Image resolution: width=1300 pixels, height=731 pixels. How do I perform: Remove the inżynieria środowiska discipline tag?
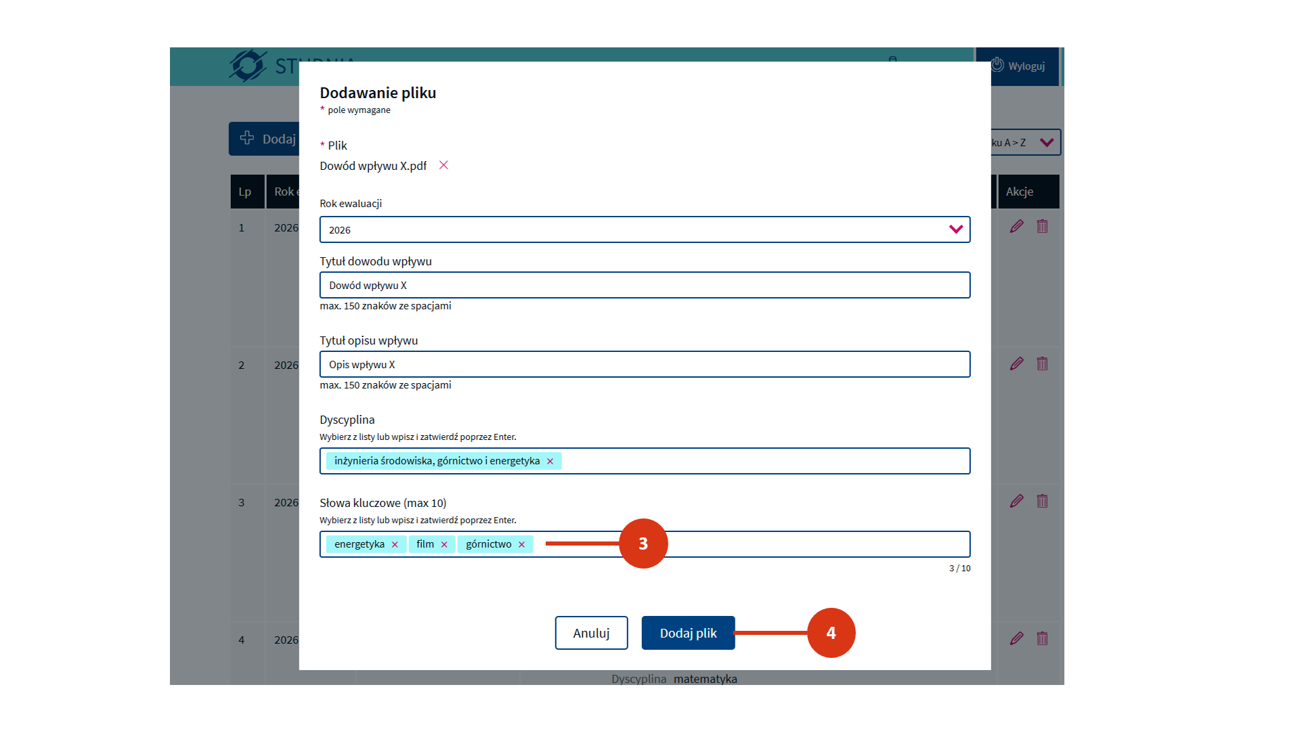pos(550,462)
